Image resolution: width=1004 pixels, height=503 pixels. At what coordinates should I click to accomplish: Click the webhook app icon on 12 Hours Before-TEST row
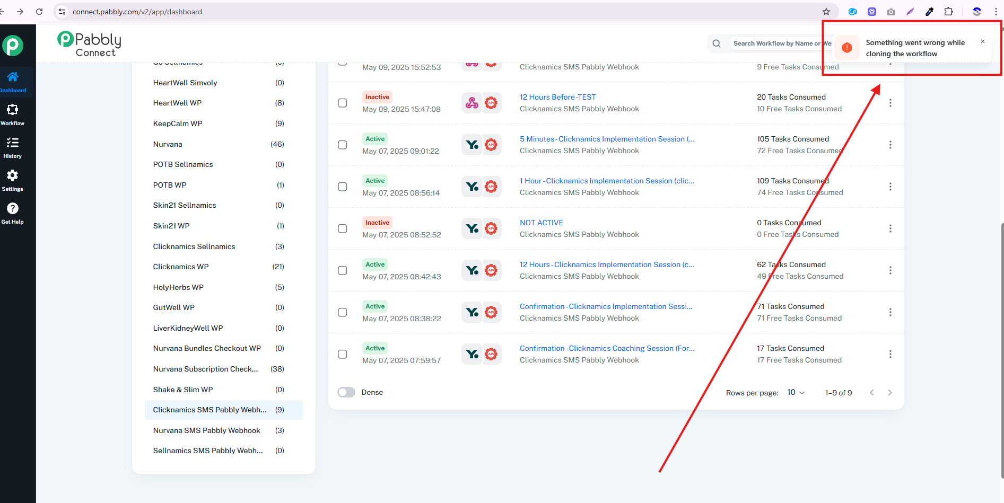(x=472, y=103)
